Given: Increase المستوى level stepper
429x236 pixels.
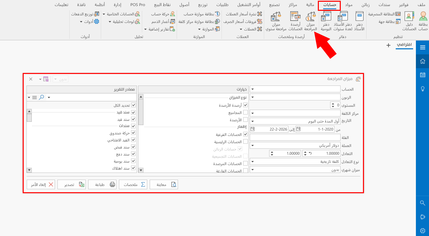Looking at the screenshot, I should point(333,104).
